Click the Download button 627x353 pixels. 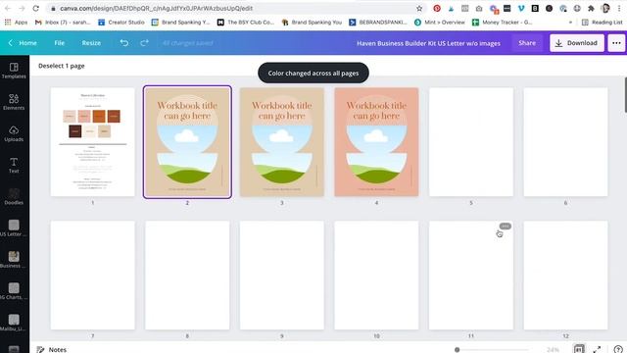click(x=577, y=43)
